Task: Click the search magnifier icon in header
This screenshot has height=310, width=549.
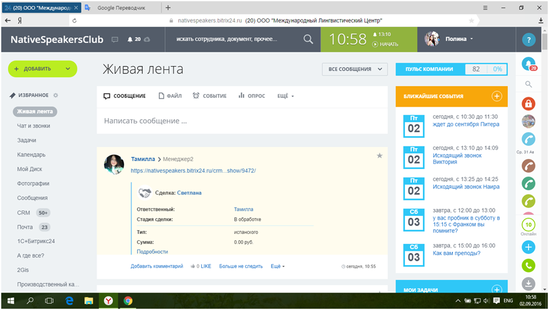Action: (308, 39)
